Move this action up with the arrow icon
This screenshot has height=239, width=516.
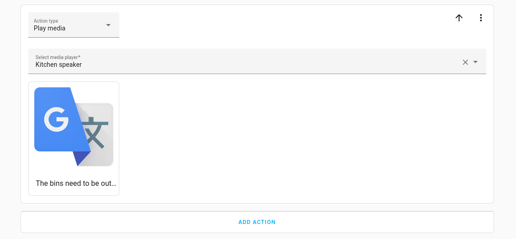tap(459, 18)
